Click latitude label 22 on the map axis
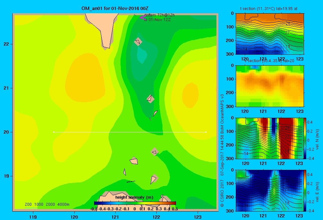 (x=6, y=44)
